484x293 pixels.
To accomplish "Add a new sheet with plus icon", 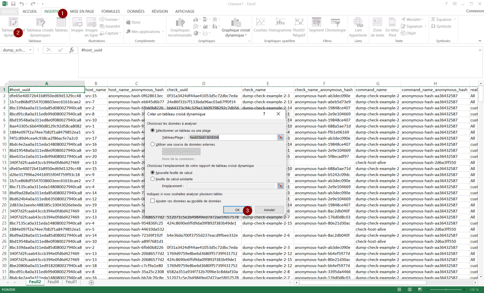I will [x=91, y=283].
